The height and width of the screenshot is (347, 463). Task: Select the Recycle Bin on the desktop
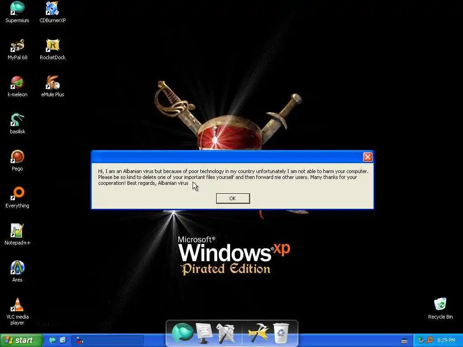(x=440, y=309)
